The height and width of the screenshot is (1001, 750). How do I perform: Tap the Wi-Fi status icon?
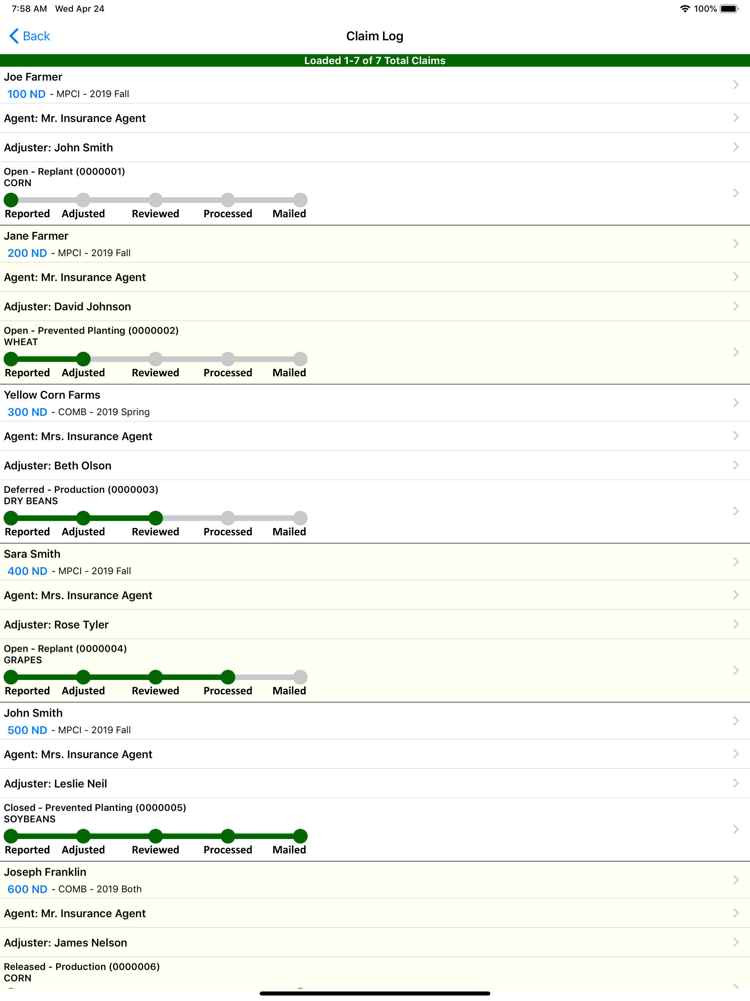(685, 8)
